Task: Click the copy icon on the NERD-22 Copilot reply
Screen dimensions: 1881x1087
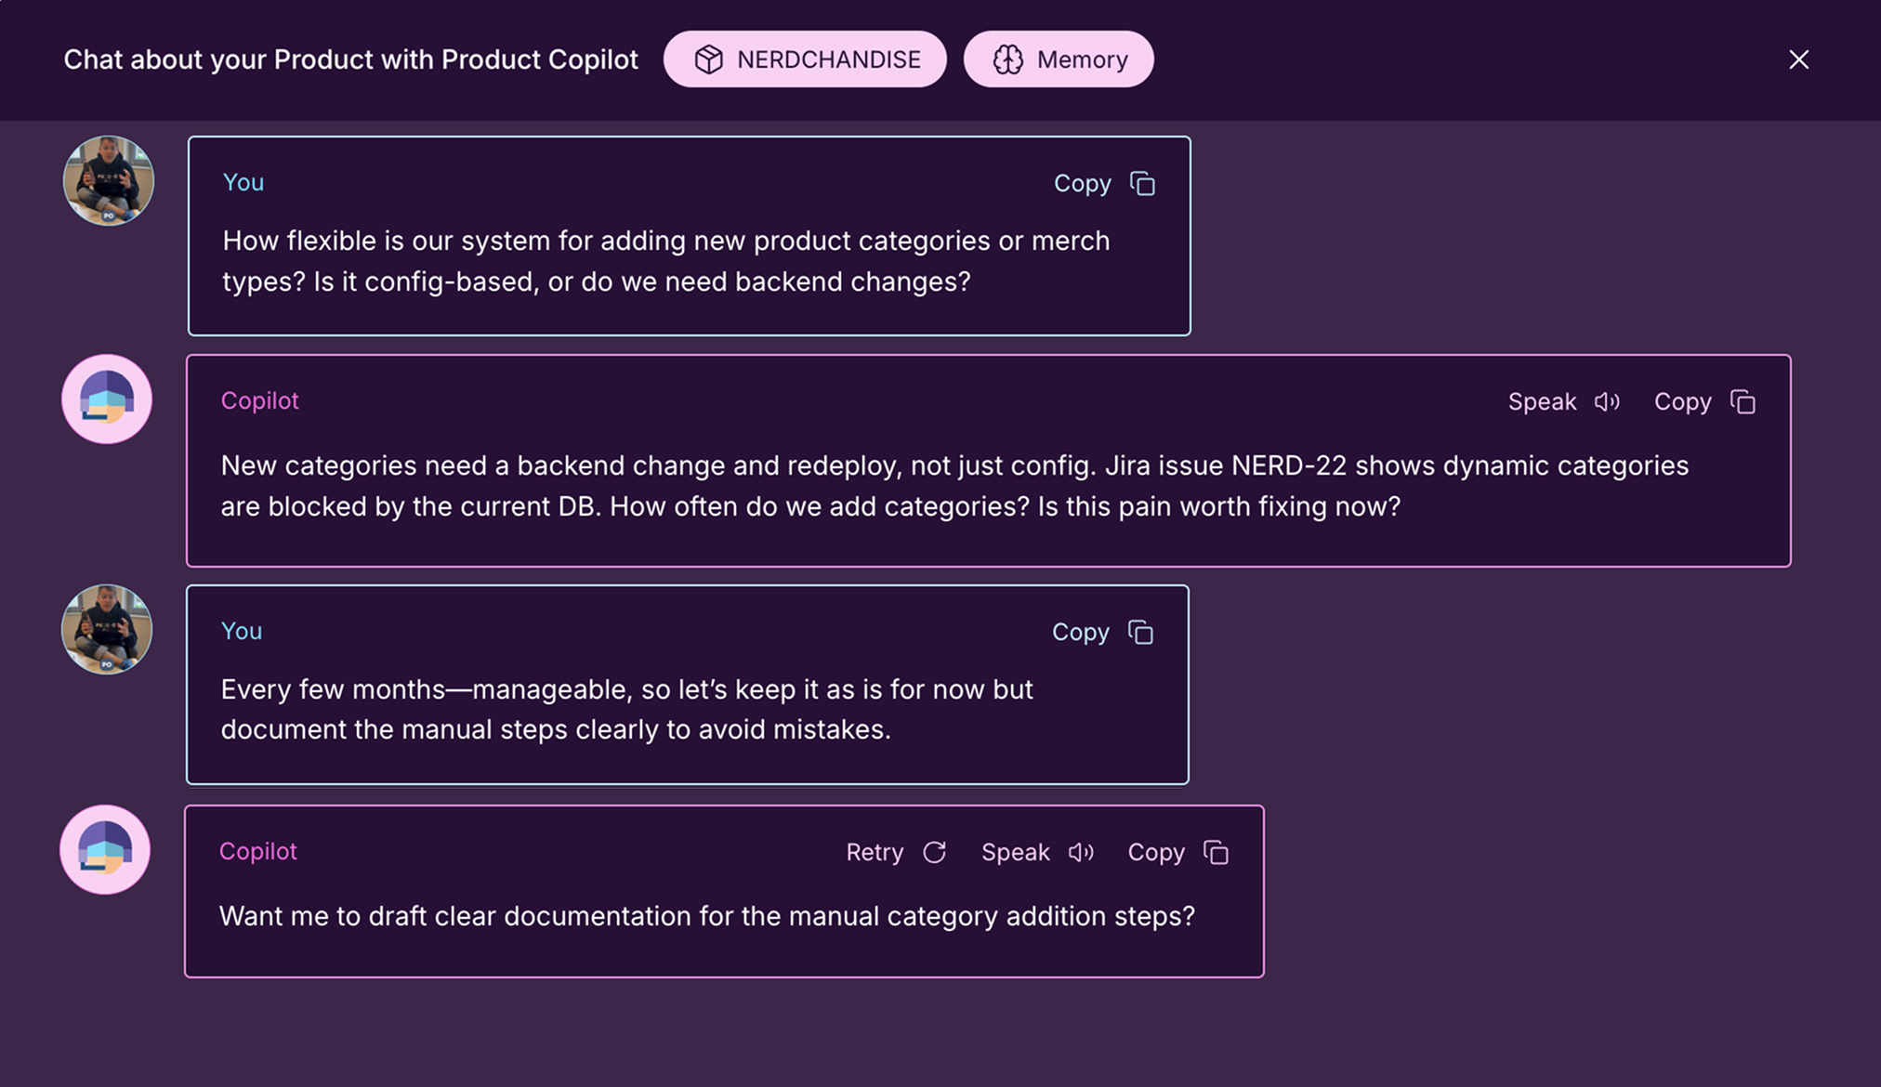Action: pyautogui.click(x=1743, y=402)
